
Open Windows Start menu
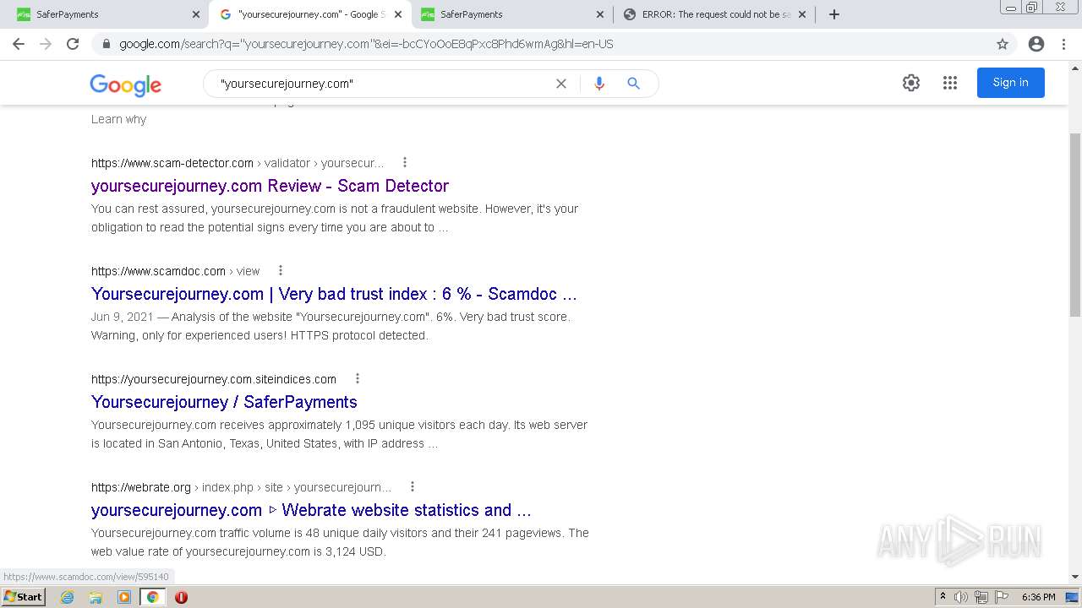point(23,597)
